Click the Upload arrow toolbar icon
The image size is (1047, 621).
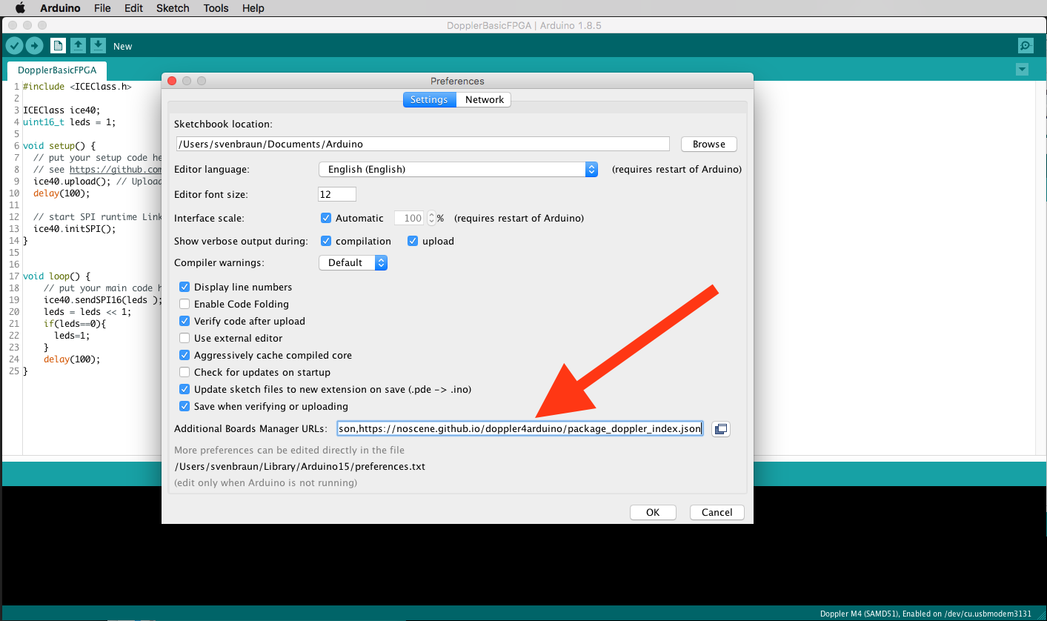coord(34,46)
